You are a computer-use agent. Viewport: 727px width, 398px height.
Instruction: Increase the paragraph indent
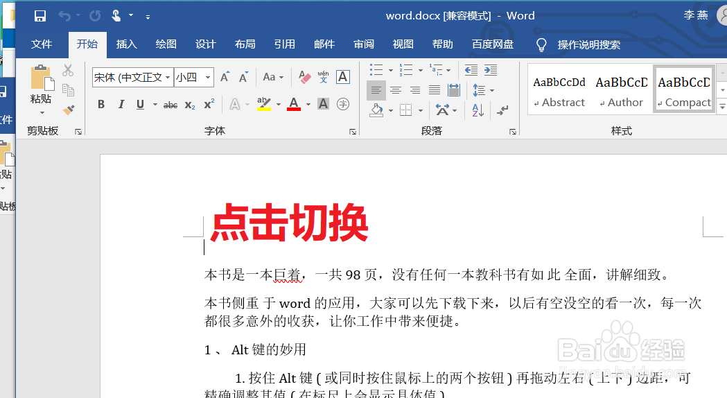click(x=491, y=70)
